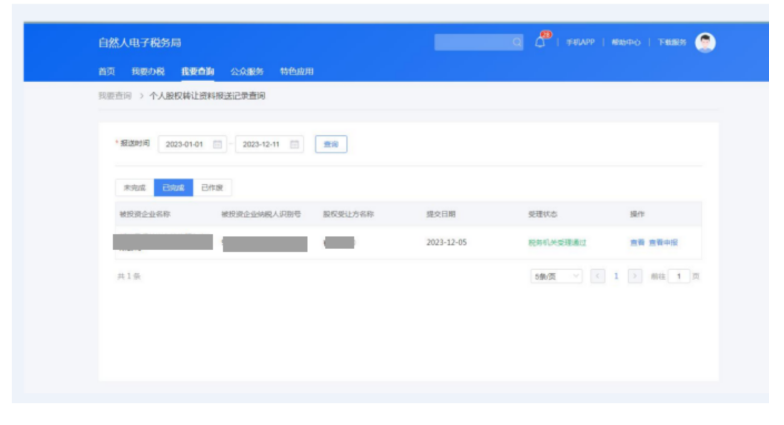
Task: Click the 自然人电子税务局 site title
Action: [x=140, y=43]
